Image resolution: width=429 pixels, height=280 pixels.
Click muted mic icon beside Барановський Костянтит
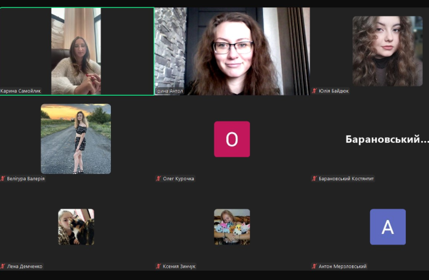314,179
